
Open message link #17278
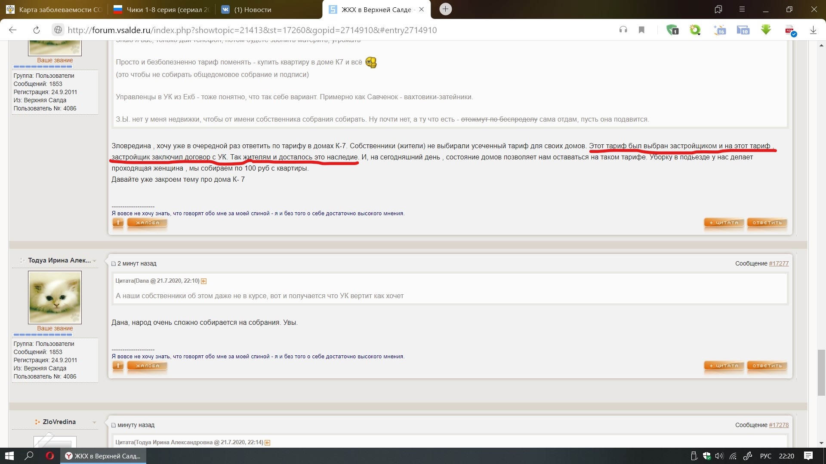pos(779,425)
